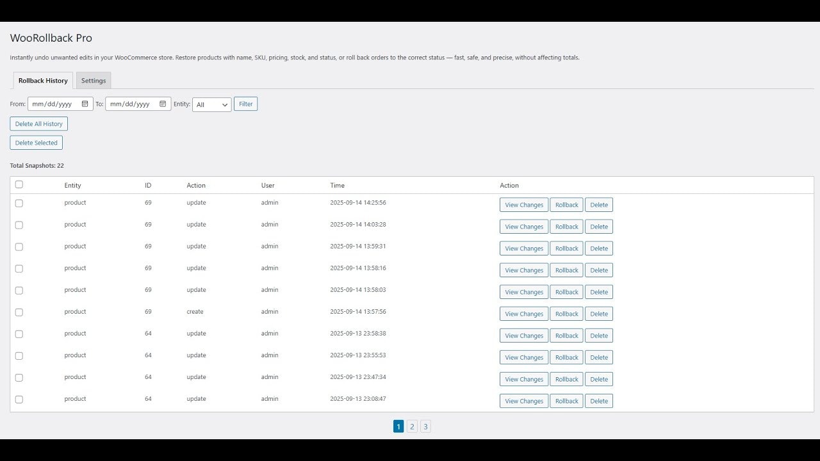Image resolution: width=820 pixels, height=461 pixels.
Task: Open the Entity dropdown set to All
Action: 212,104
